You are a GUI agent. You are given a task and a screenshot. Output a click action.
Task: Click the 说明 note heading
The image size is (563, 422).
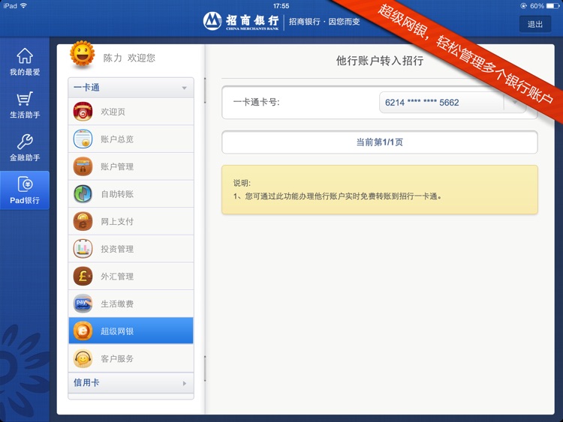[x=242, y=183]
